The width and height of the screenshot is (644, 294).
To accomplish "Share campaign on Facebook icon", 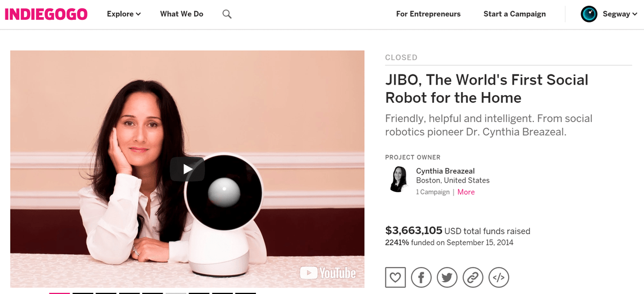I will (x=421, y=277).
